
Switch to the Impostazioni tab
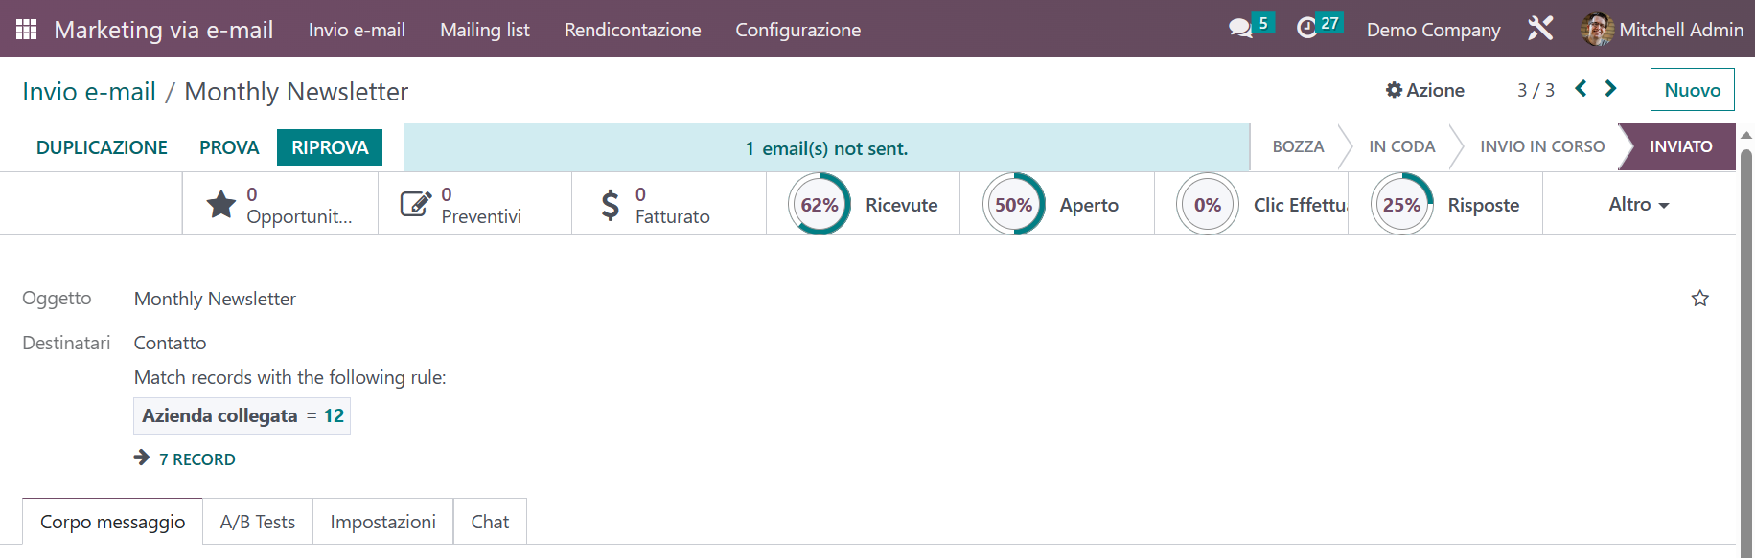tap(383, 522)
